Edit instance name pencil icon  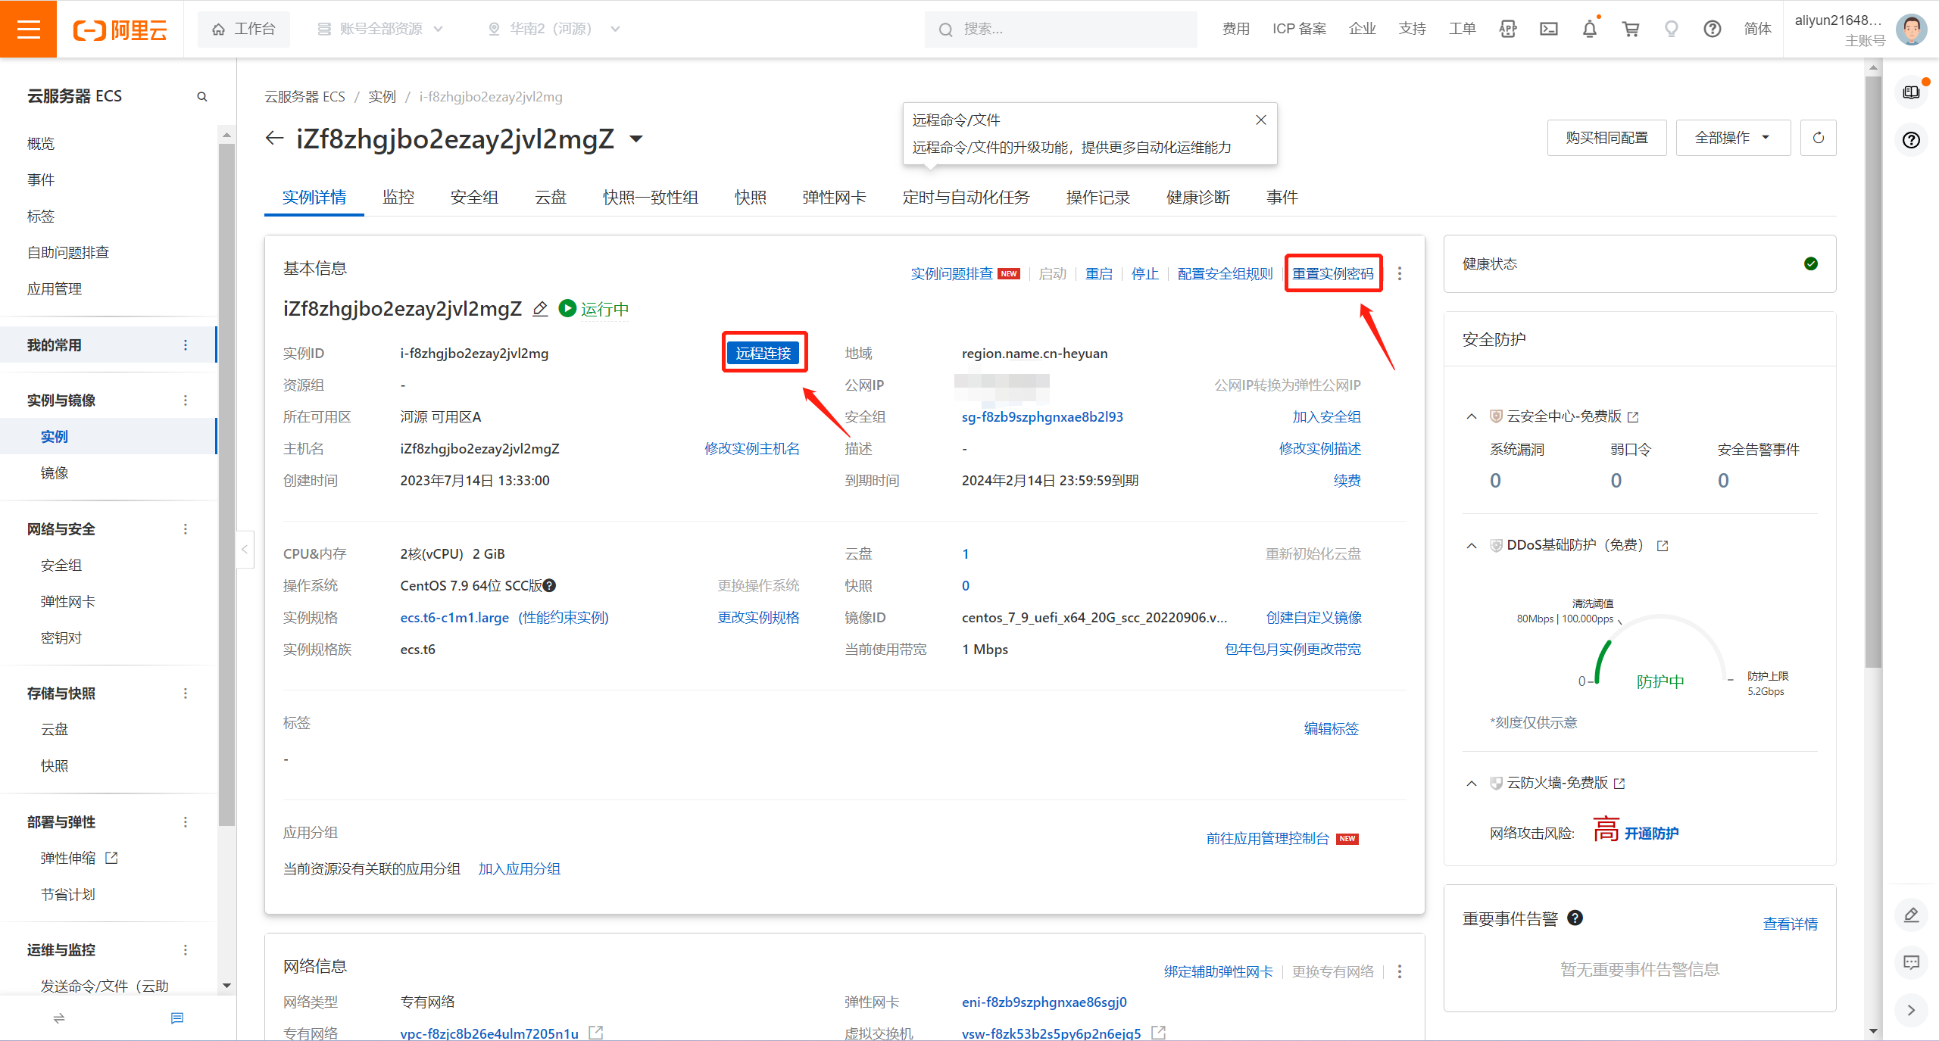[540, 309]
